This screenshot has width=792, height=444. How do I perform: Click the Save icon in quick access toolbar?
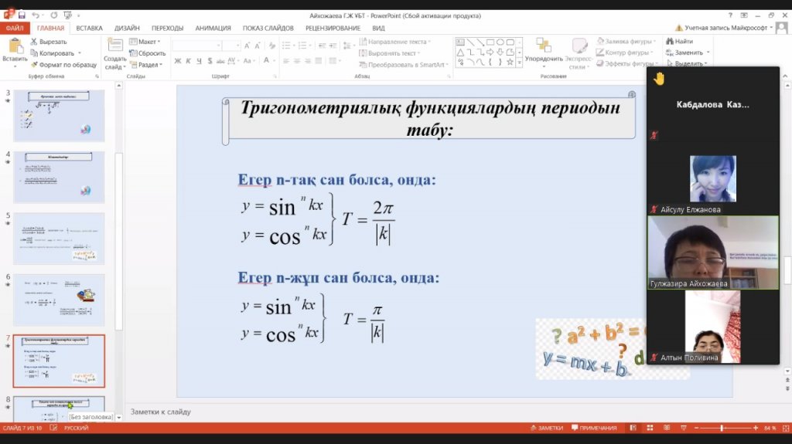[22, 15]
